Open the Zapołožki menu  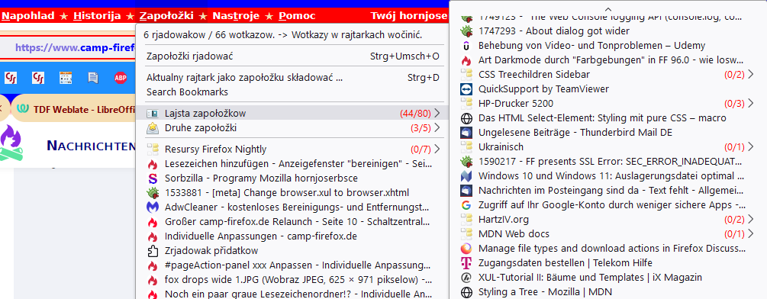pyautogui.click(x=166, y=15)
